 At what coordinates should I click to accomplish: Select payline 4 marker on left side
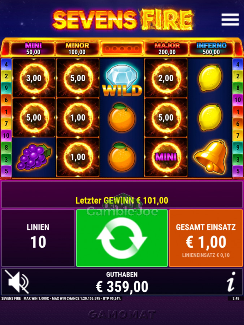coord(6,64)
